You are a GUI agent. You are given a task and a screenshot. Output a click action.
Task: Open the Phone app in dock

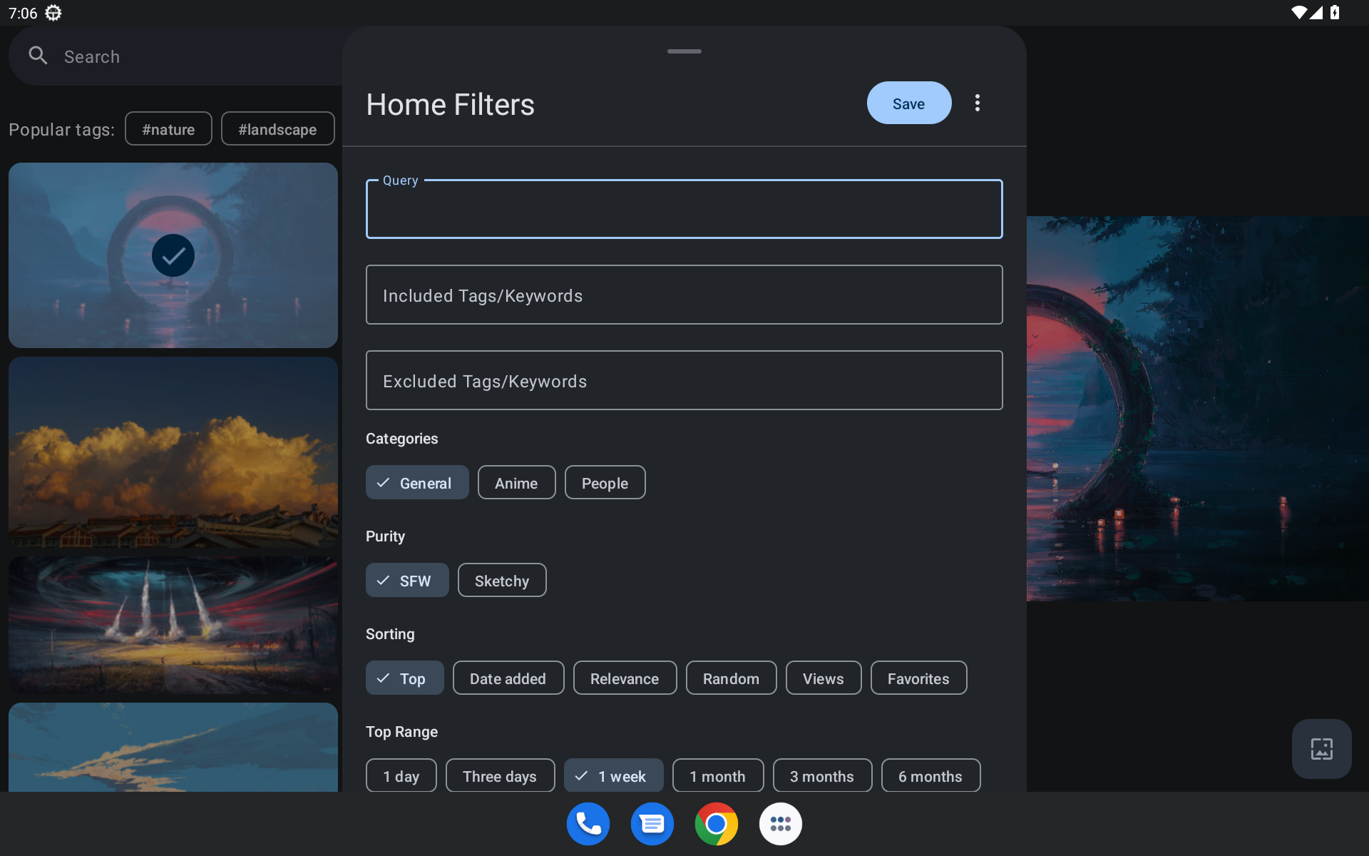coord(588,824)
